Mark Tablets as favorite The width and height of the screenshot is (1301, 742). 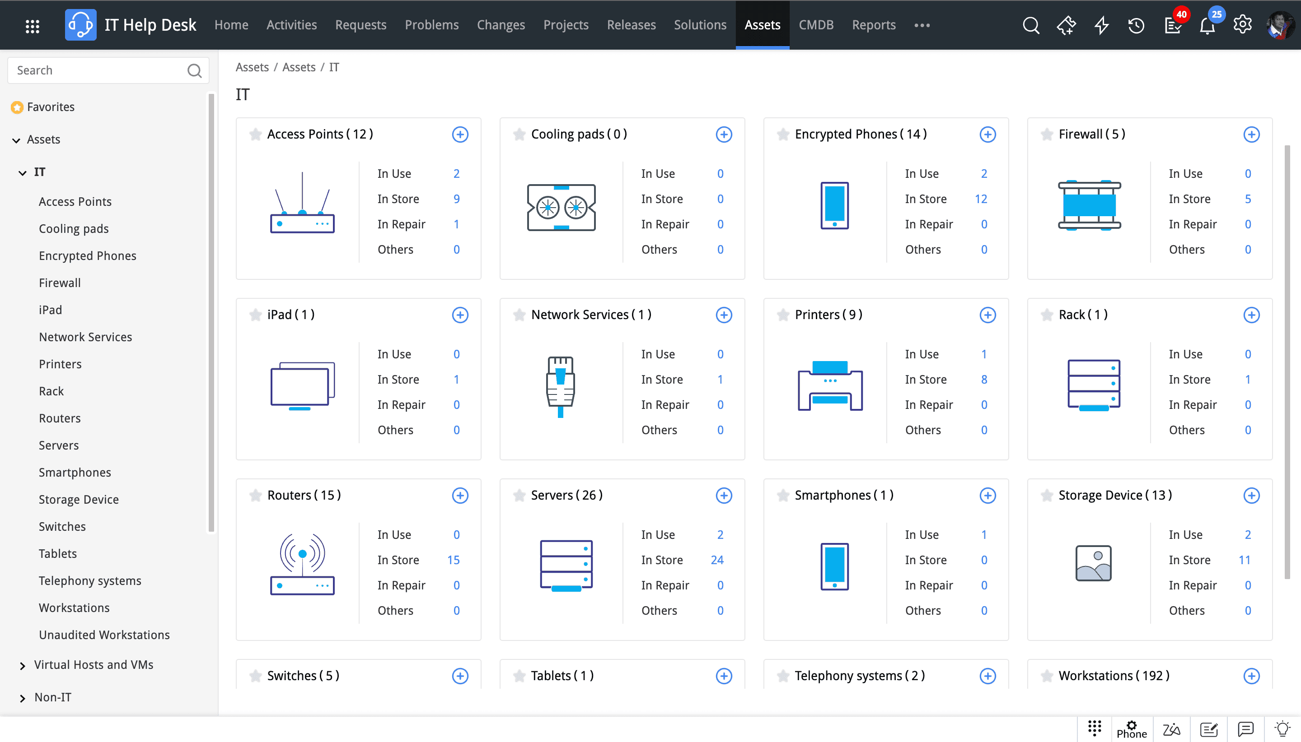click(x=519, y=676)
